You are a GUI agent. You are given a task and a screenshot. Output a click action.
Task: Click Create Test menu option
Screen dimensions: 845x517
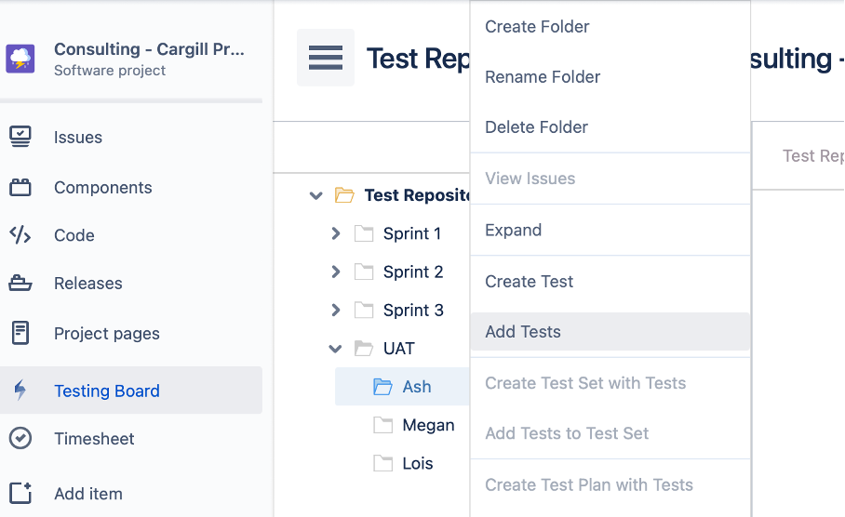(529, 282)
